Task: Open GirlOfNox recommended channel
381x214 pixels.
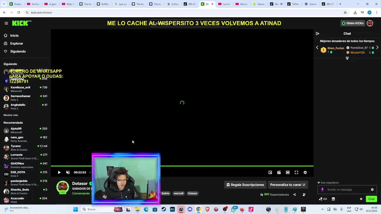Action: pyautogui.click(x=25, y=165)
